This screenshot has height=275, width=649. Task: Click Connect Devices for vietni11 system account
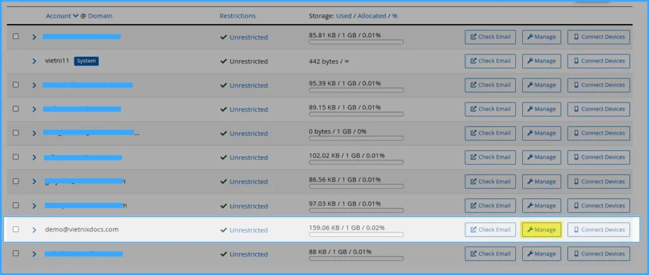click(x=598, y=61)
